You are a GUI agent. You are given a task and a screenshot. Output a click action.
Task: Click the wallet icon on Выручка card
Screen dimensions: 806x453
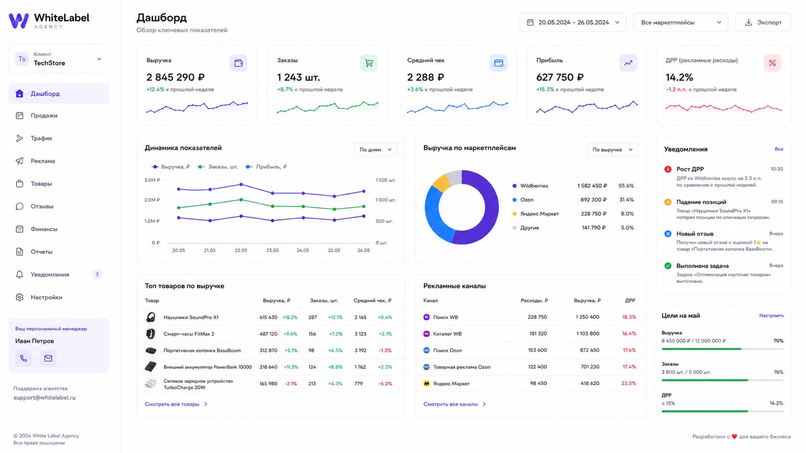239,63
